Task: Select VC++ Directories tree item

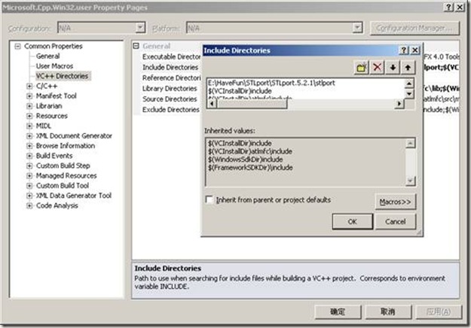Action: [62, 76]
